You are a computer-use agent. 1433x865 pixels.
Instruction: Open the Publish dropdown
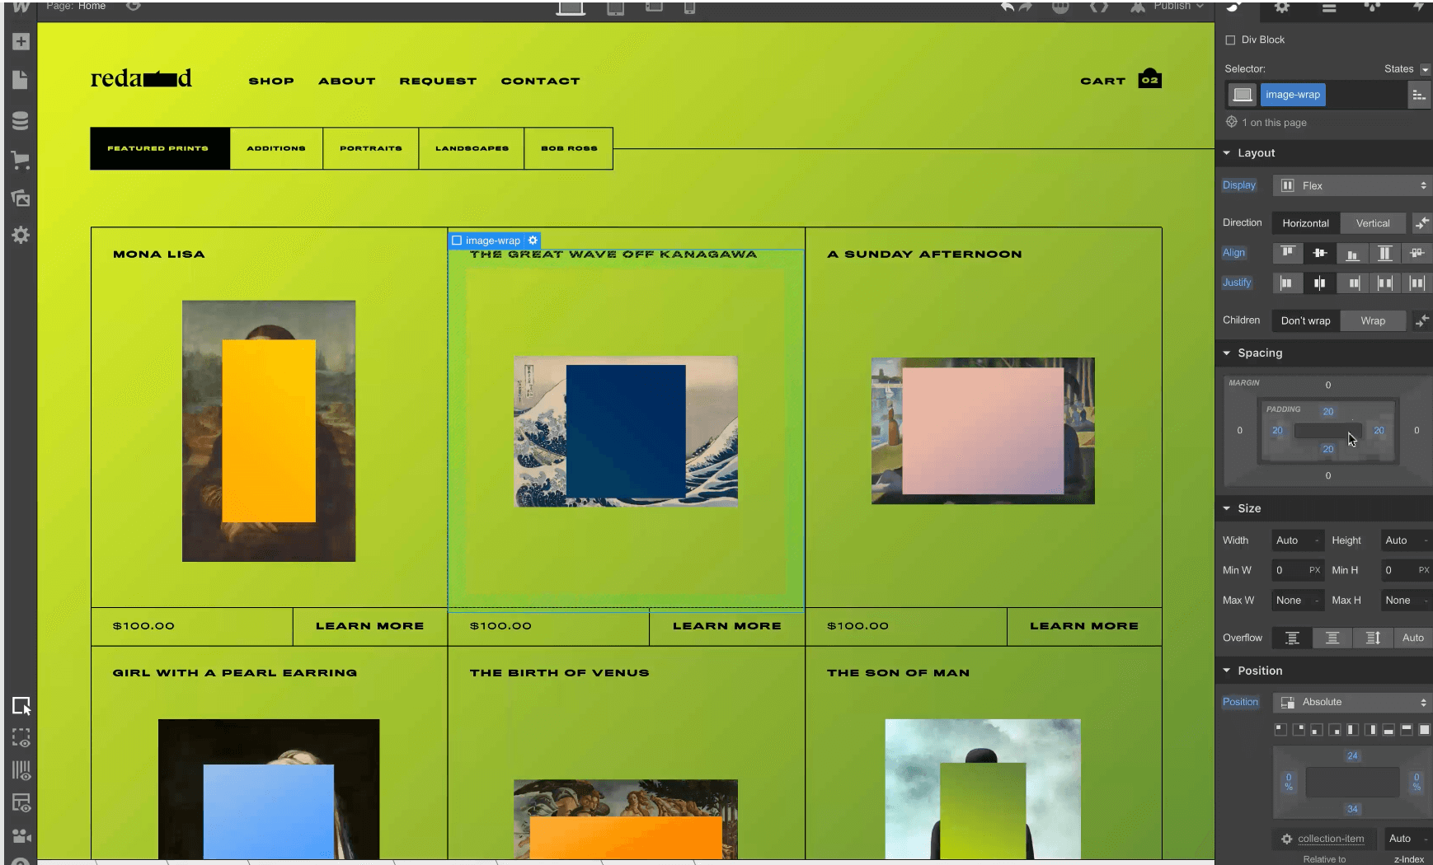1178,7
